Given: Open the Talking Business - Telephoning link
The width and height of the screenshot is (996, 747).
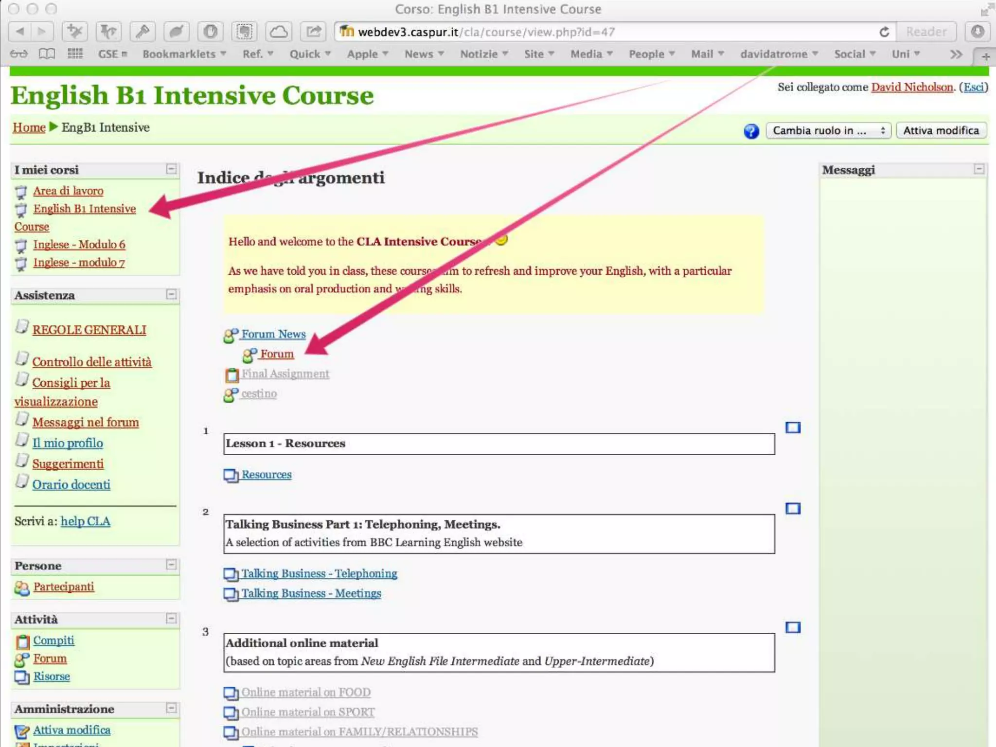Looking at the screenshot, I should pyautogui.click(x=319, y=573).
